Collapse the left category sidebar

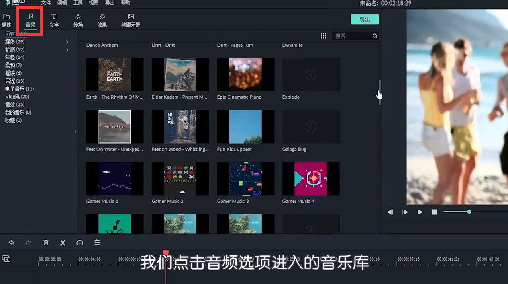pos(75,131)
